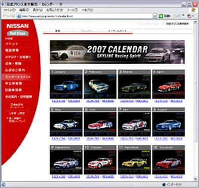The width and height of the screenshot is (199, 188).
Task: Click the Internet zone globe icon
Action: click(164, 185)
